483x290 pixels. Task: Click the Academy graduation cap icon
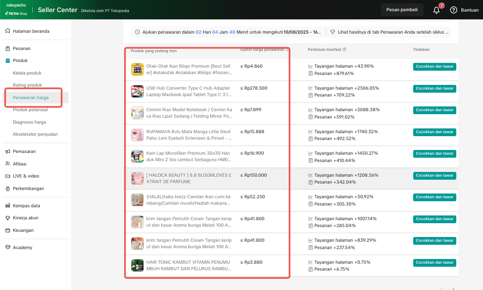point(8,248)
